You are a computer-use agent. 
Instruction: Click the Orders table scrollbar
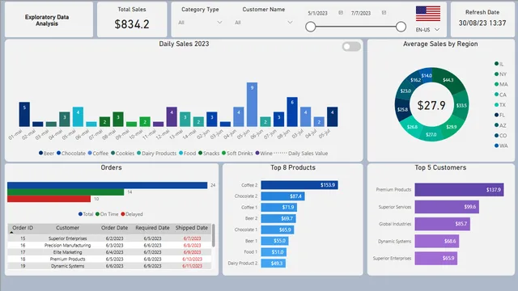[x=214, y=235]
